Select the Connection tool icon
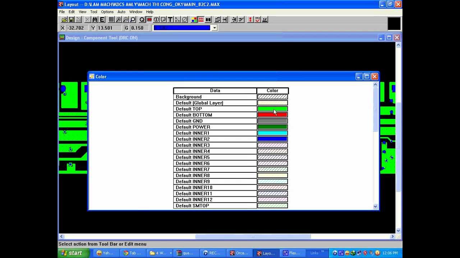Viewport: 460px width, 258px height. [x=178, y=20]
